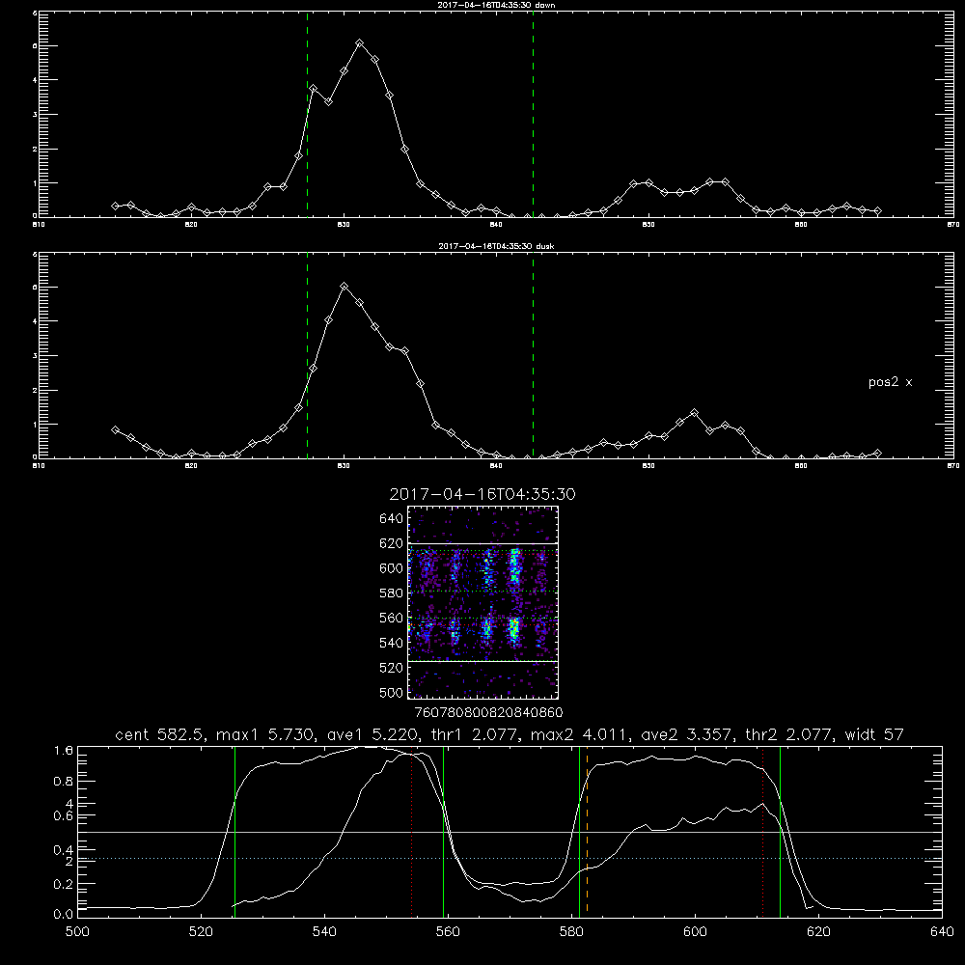Click '620' on the spectrogram image y-axis
Screen dimensions: 965x965
pyautogui.click(x=392, y=543)
